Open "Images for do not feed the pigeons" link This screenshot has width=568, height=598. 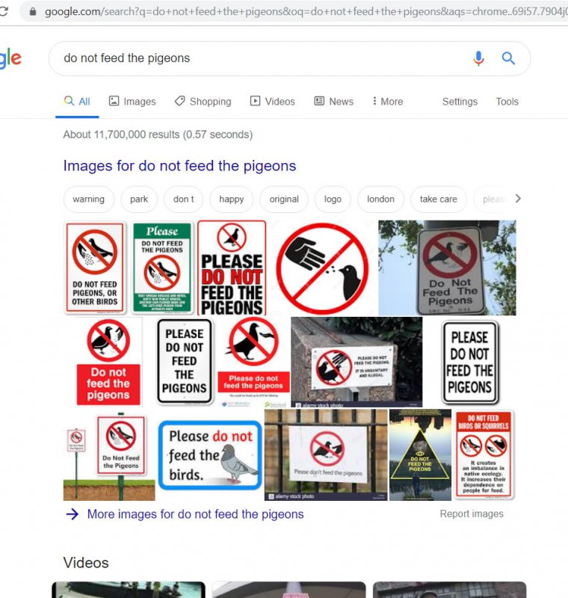coord(179,166)
